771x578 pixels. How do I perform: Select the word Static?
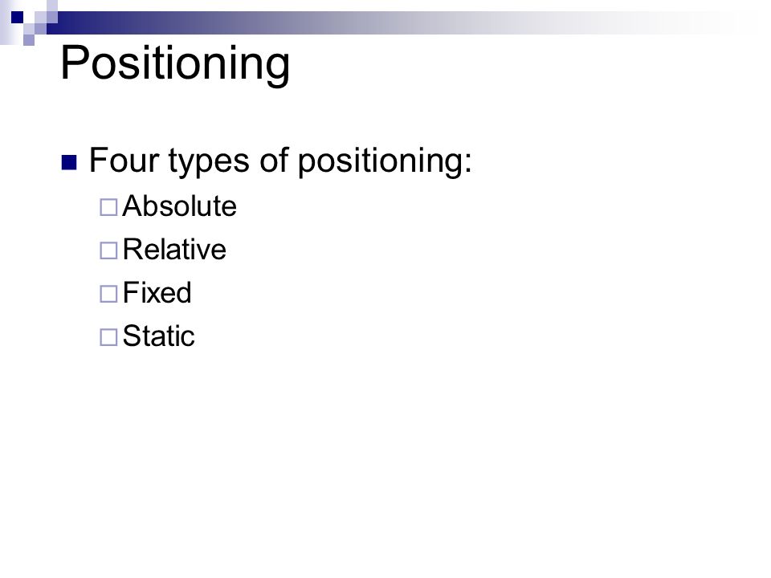(x=159, y=336)
